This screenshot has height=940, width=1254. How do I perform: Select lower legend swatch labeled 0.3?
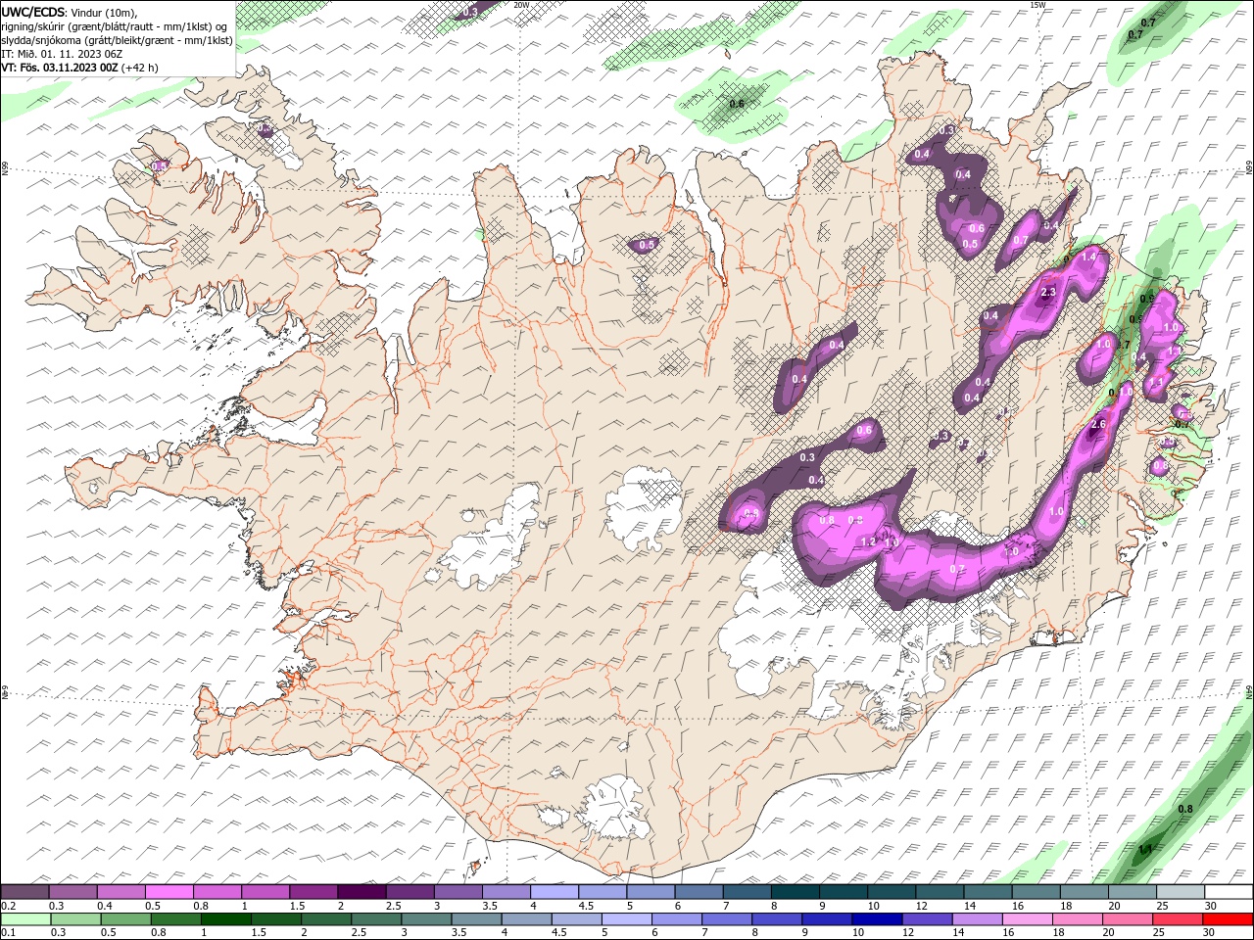tap(76, 919)
